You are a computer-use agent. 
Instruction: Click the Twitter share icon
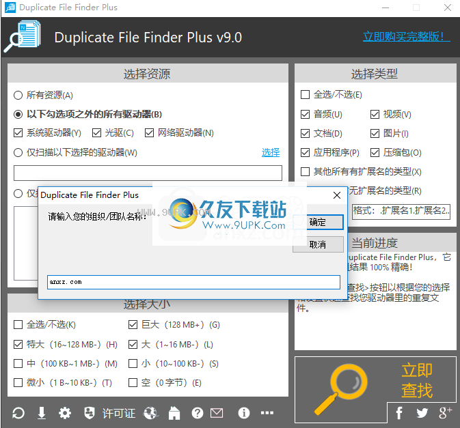pyautogui.click(x=422, y=413)
